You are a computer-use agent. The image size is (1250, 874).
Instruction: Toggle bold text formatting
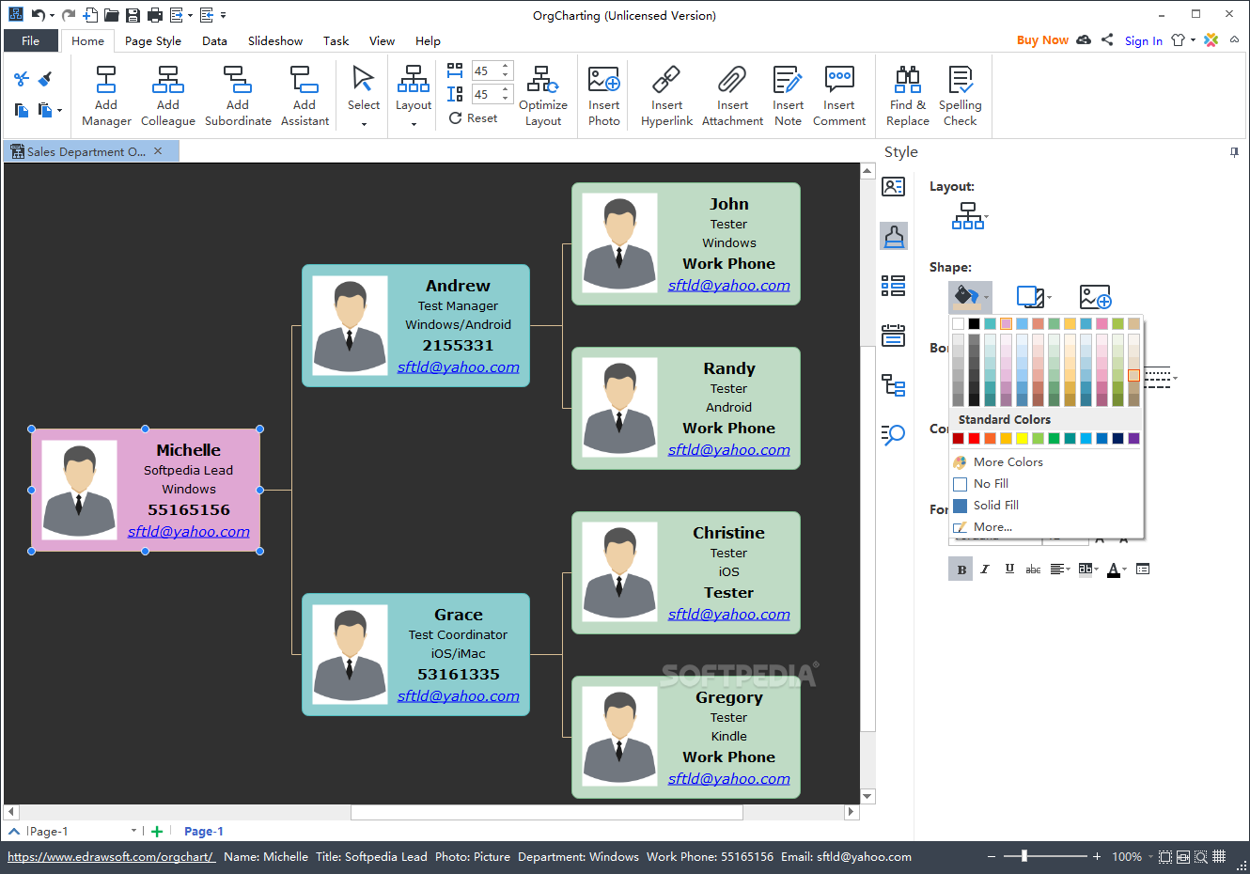coord(961,570)
